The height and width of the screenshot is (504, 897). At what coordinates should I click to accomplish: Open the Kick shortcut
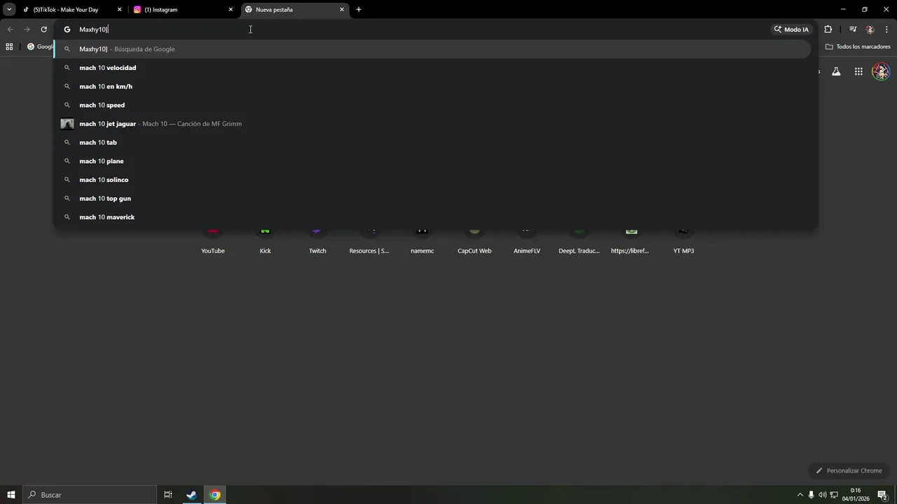(x=265, y=241)
